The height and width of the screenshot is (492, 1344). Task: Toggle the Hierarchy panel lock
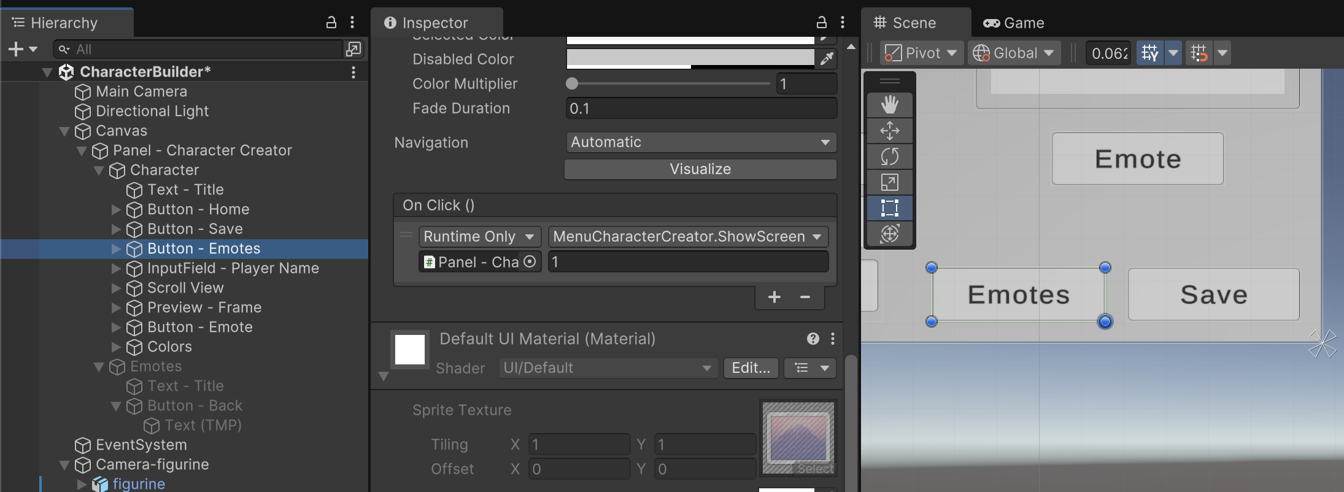click(x=331, y=23)
